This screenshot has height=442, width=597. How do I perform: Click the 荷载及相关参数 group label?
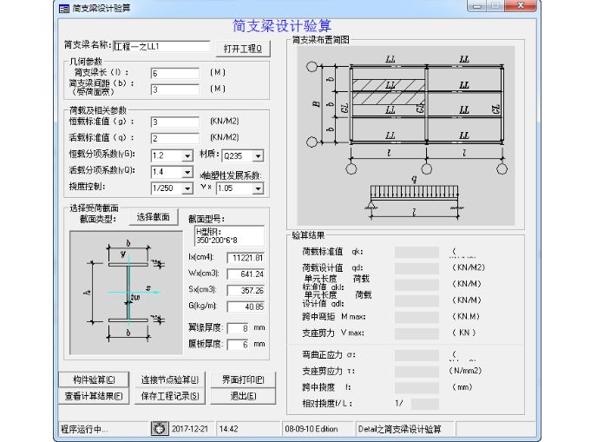pyautogui.click(x=98, y=110)
